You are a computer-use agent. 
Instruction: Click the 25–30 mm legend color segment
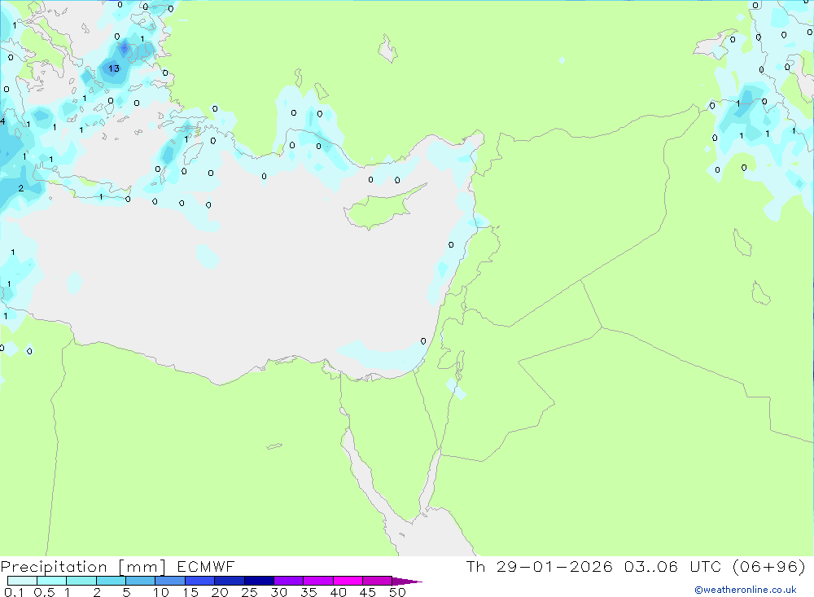tap(259, 581)
